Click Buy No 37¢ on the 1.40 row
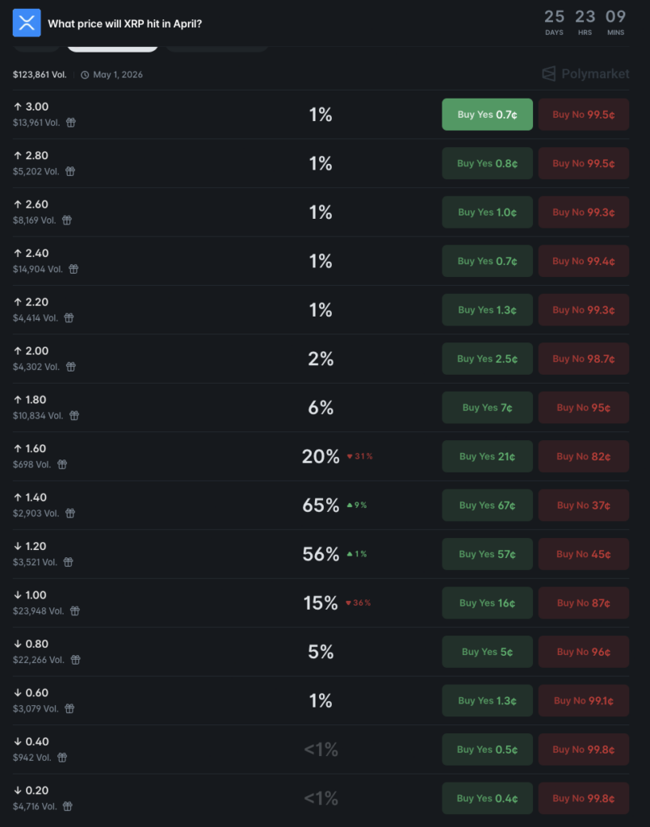The image size is (650, 827). coord(583,505)
